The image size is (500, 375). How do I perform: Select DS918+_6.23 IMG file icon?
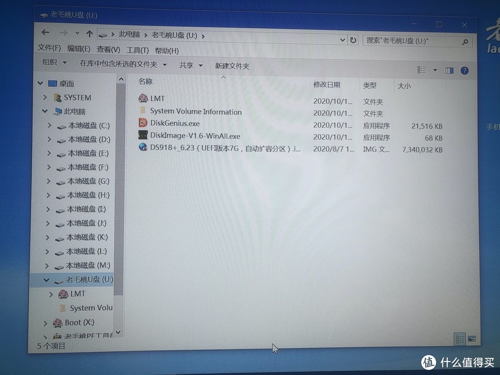point(143,147)
